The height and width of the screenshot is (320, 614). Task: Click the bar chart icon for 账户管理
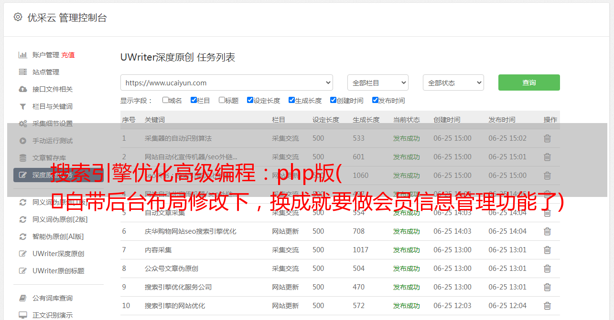[22, 55]
